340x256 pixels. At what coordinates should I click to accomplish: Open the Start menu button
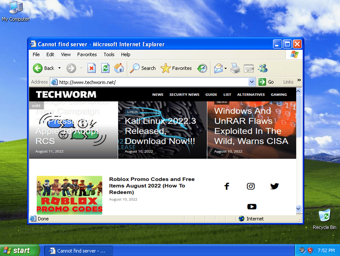click(x=20, y=250)
